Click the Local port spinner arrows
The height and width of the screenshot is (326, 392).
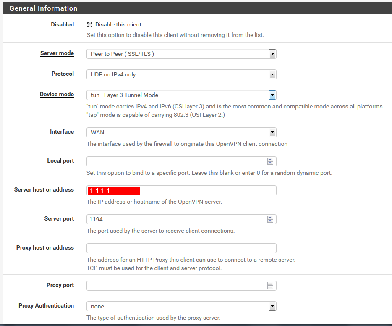[270, 161]
